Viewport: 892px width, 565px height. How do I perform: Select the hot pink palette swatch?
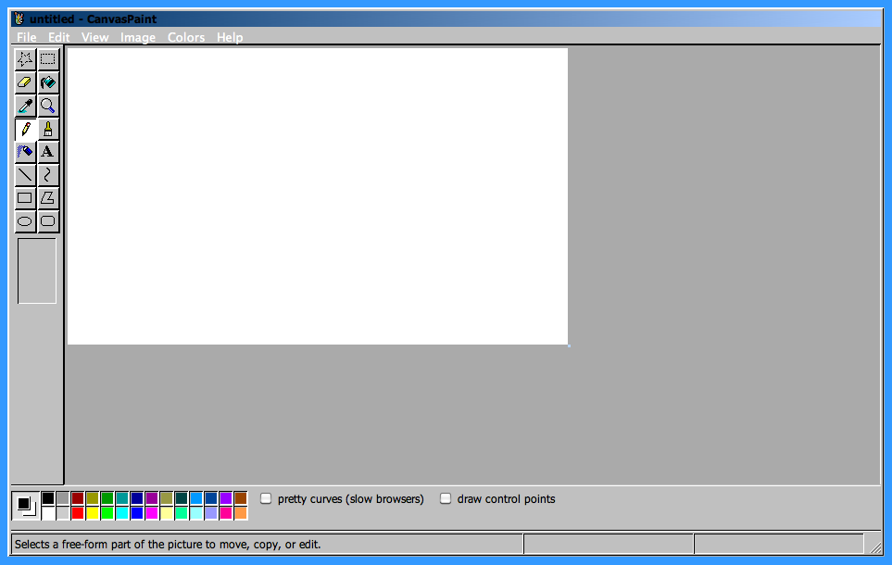(226, 513)
